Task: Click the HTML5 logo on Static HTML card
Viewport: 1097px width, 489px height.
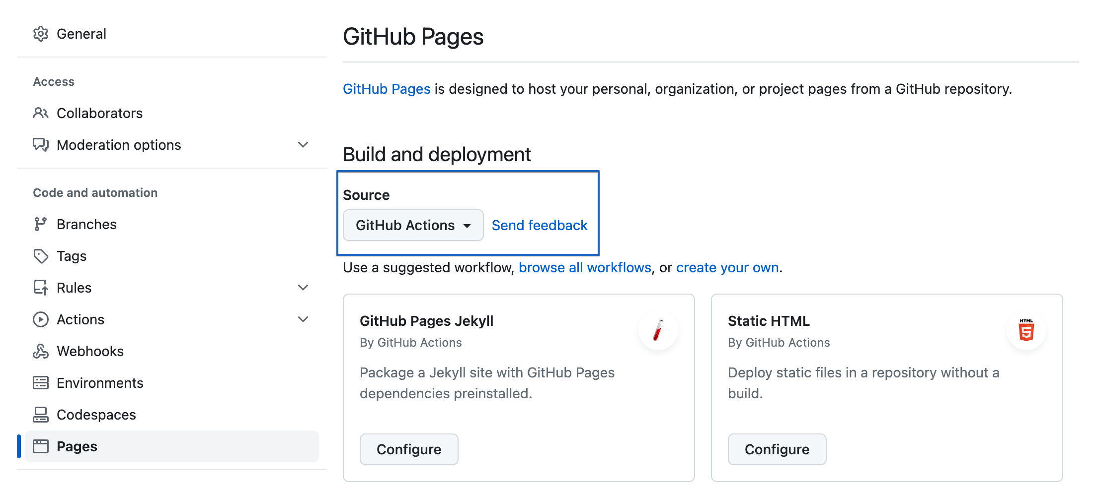Action: (1026, 330)
